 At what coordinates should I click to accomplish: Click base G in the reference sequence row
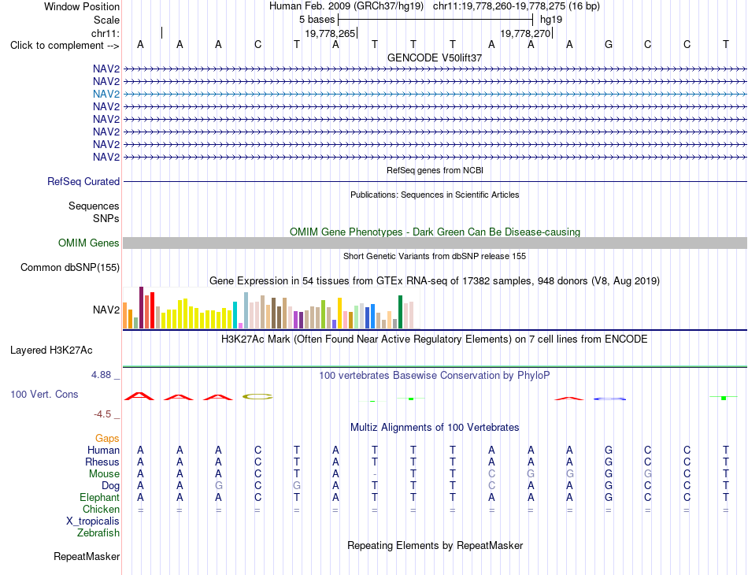[608, 44]
